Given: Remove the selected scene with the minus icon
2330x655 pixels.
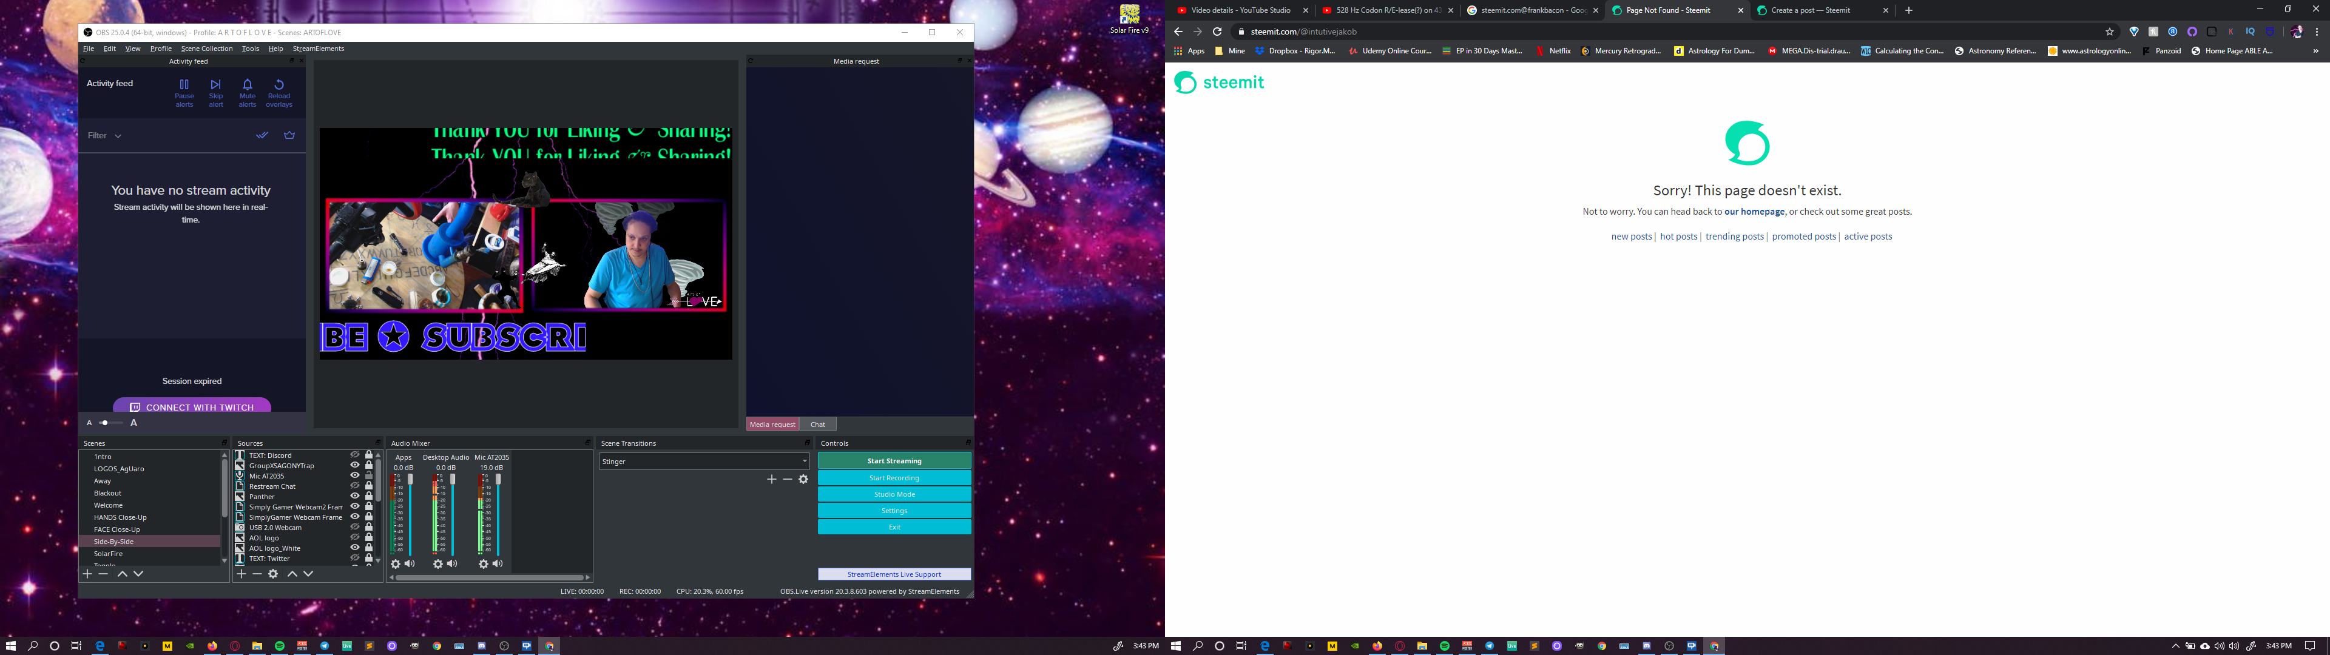Looking at the screenshot, I should point(103,574).
